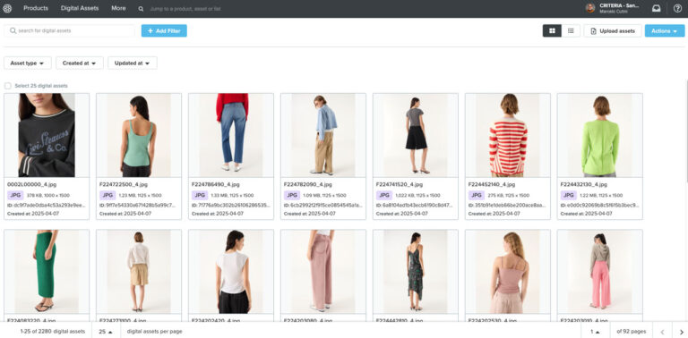
Task: Click the 'of 92 pages' text
Action: pos(632,332)
